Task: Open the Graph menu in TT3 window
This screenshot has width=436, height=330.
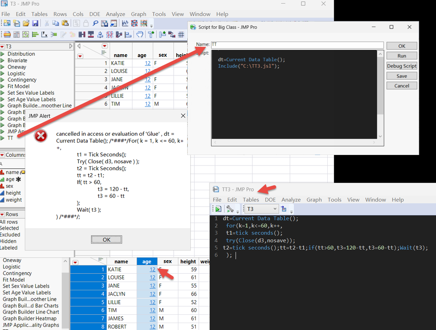Action: (314, 199)
